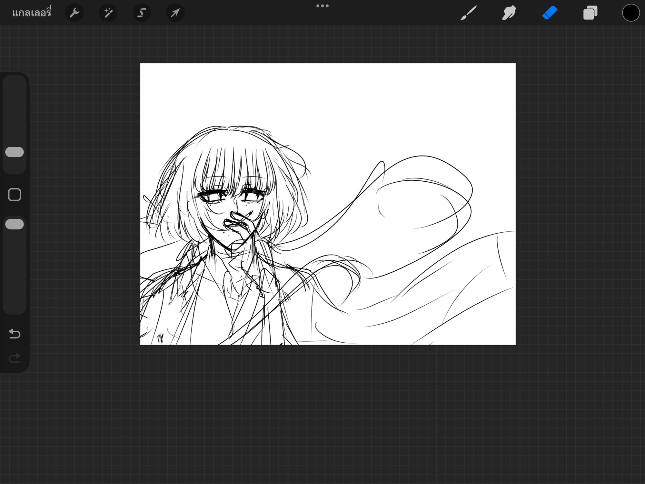
Task: Click the lower opacity slider handle
Action: click(x=15, y=224)
